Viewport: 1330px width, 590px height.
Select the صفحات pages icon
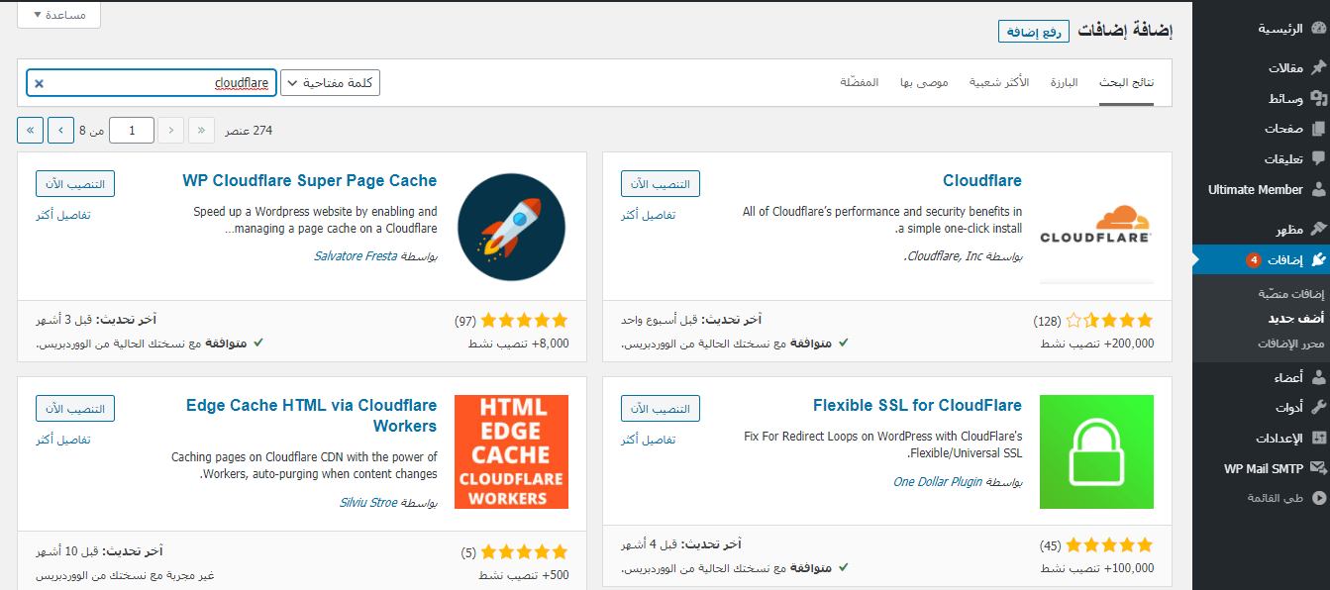[1317, 129]
